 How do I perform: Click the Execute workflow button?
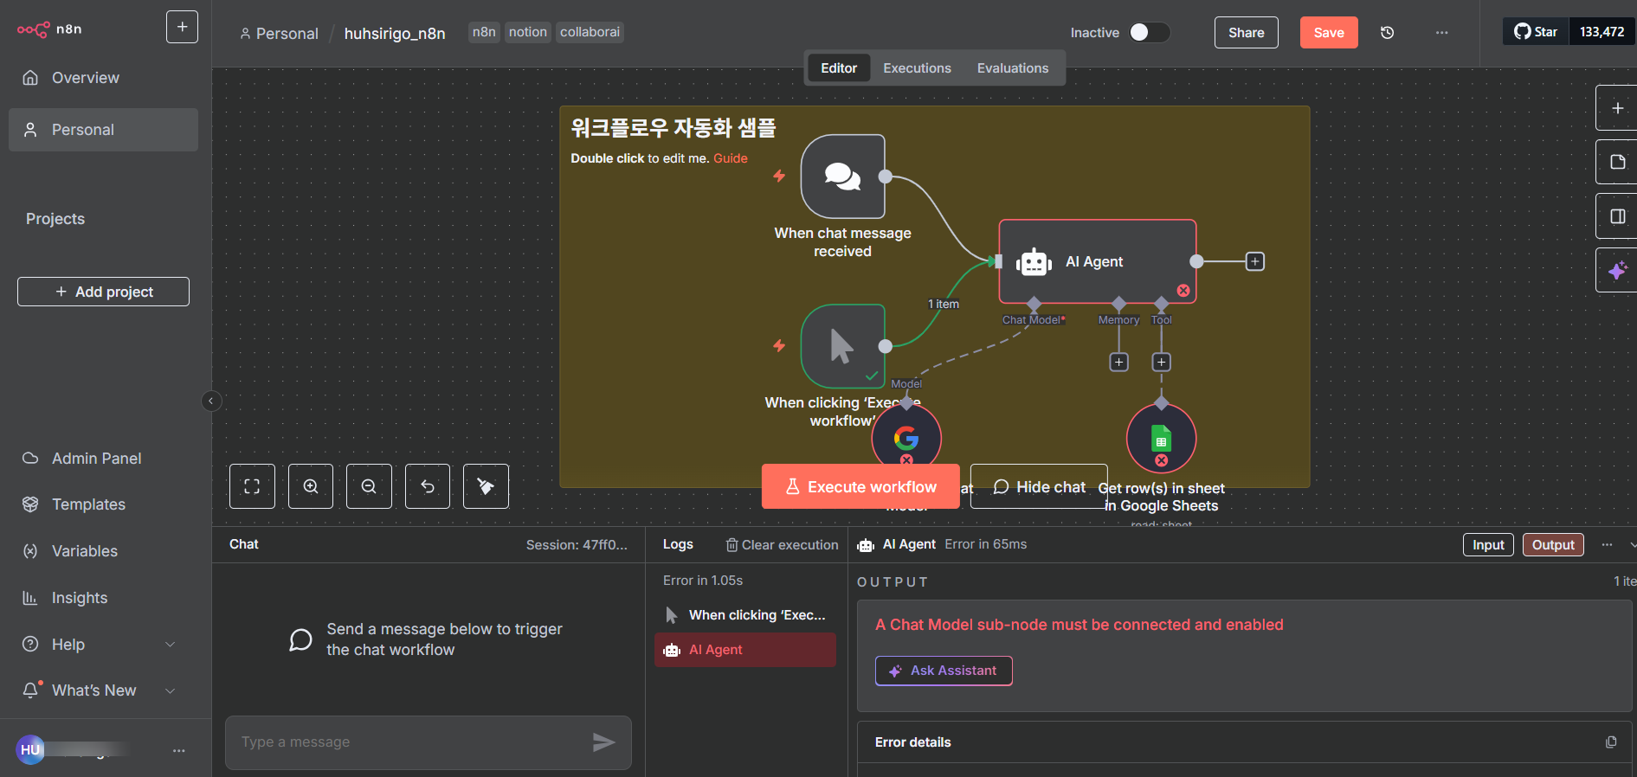tap(860, 486)
